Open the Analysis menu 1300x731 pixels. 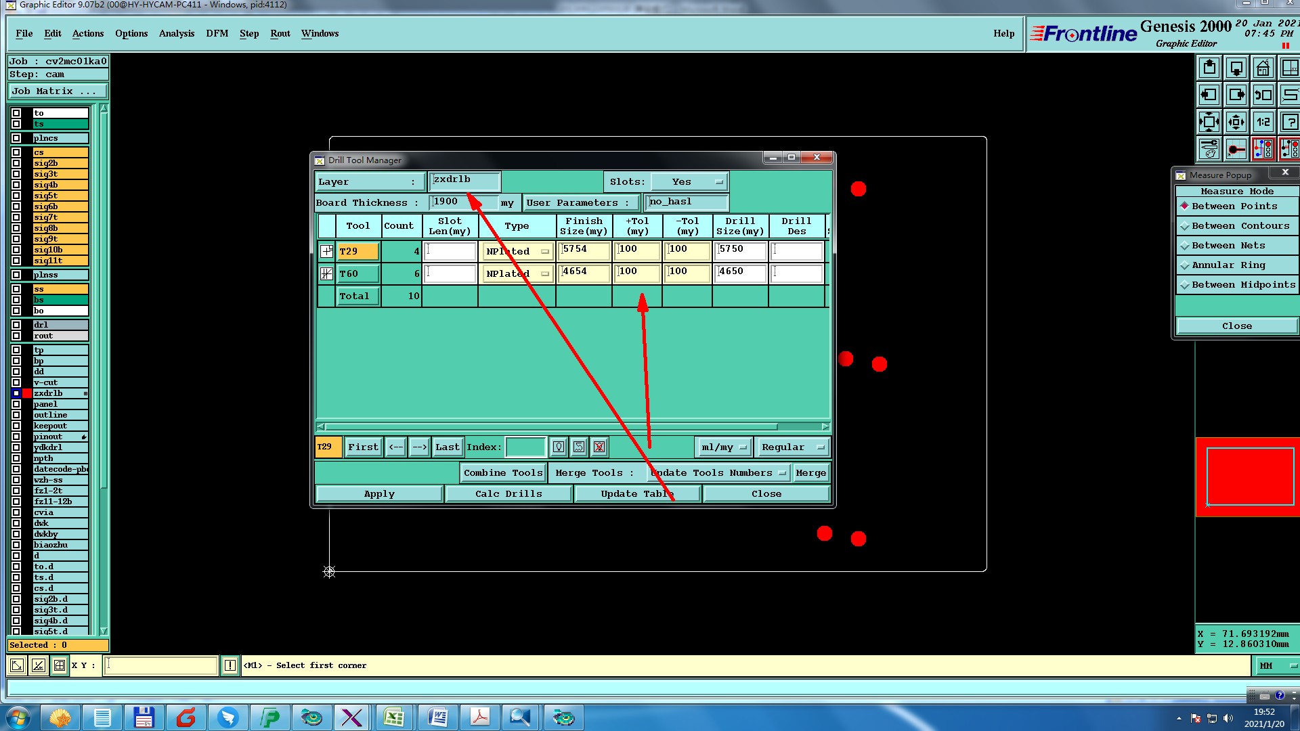tap(176, 34)
